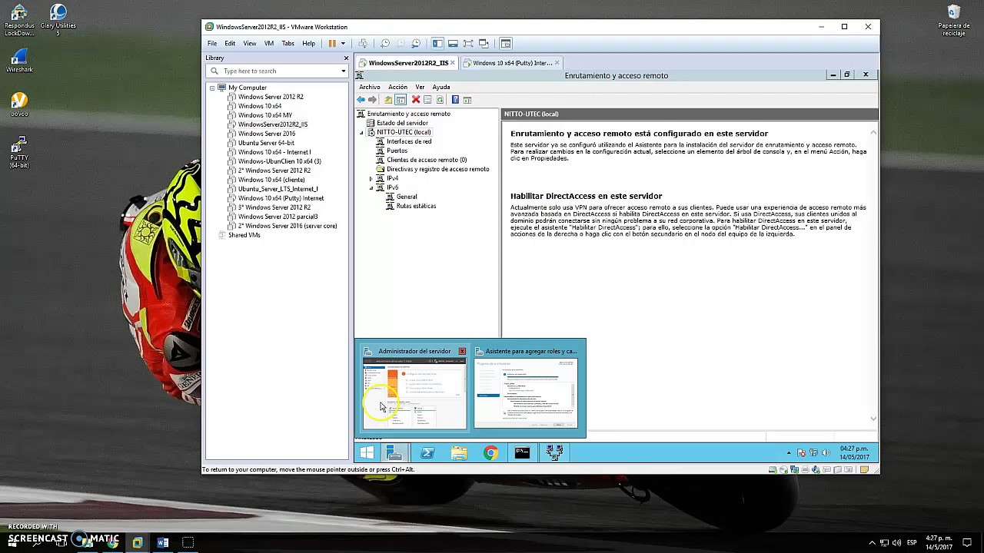Toggle show/hide console tree icon

point(401,100)
